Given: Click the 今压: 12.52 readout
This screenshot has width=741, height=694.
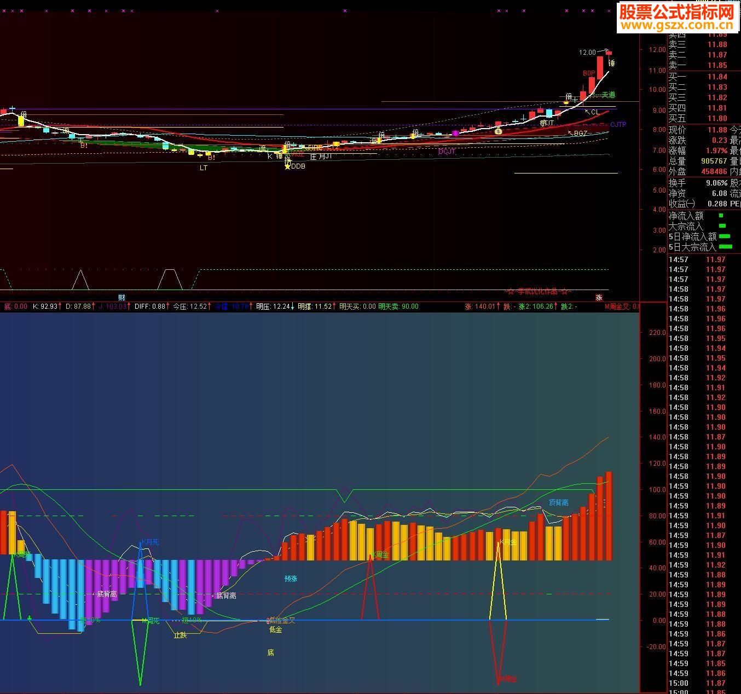Looking at the screenshot, I should tap(192, 306).
